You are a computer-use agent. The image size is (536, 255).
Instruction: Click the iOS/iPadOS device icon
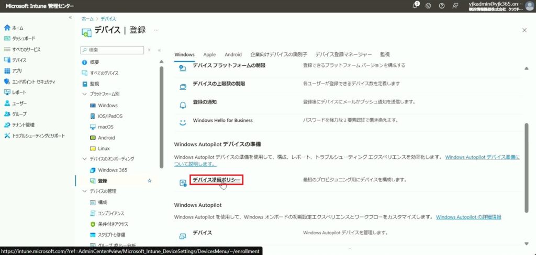pos(93,116)
